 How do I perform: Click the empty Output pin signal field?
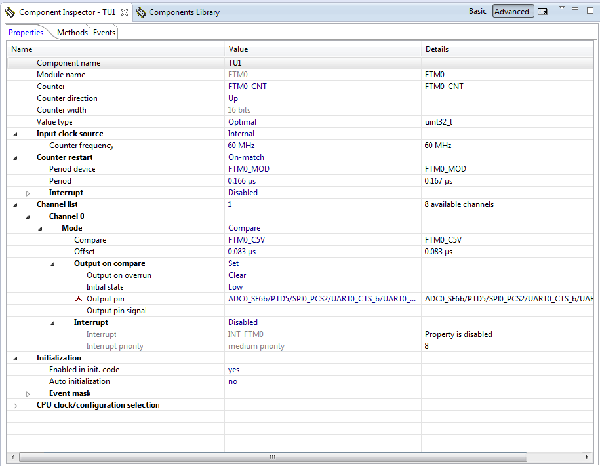323,311
